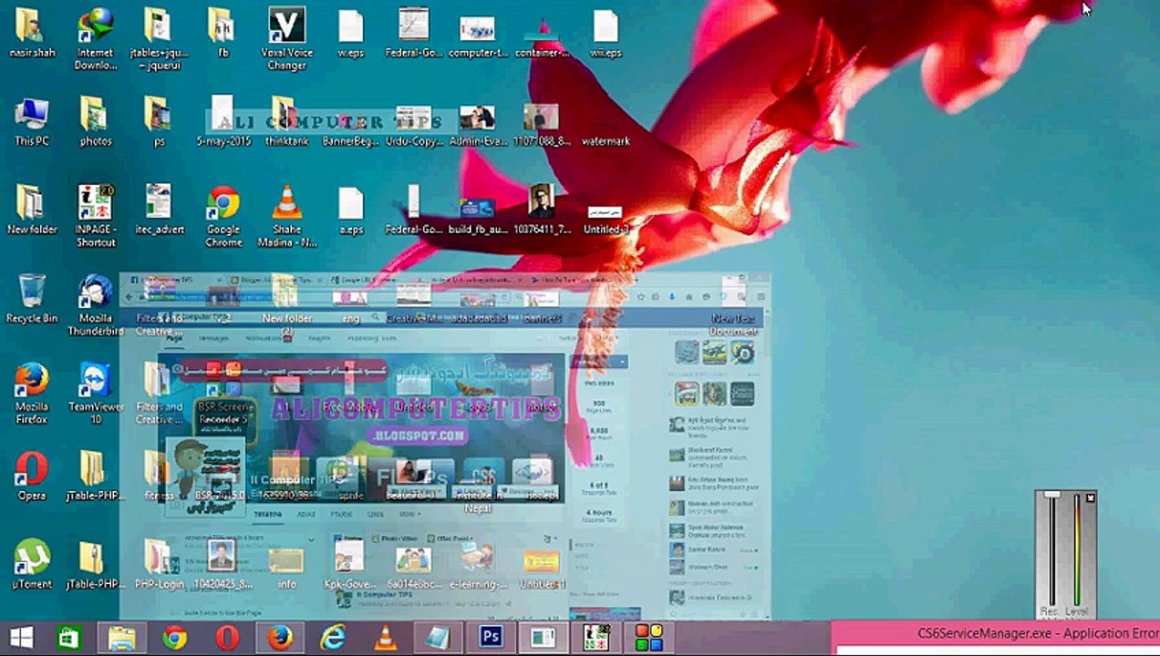Launch Mozilla Thunderbird shortcut

[96, 304]
